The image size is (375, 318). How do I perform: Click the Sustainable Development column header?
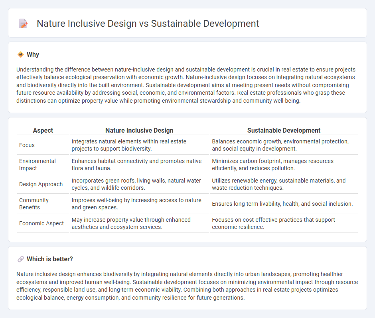click(x=284, y=130)
